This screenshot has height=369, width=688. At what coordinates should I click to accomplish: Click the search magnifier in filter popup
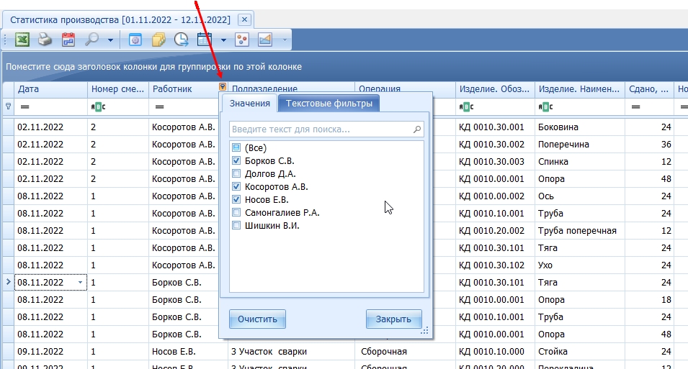pos(417,129)
